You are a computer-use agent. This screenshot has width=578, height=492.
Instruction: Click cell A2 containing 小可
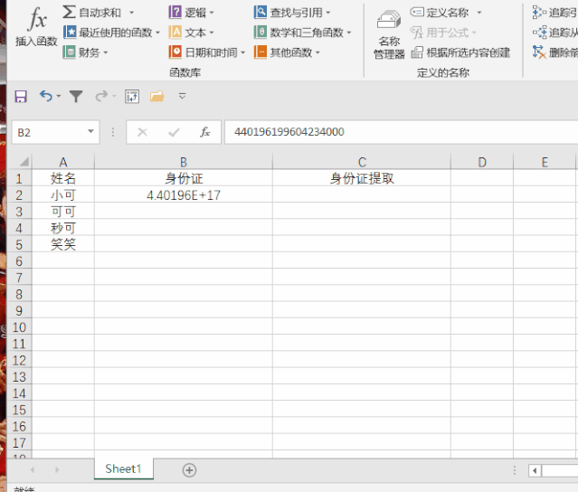coord(63,195)
